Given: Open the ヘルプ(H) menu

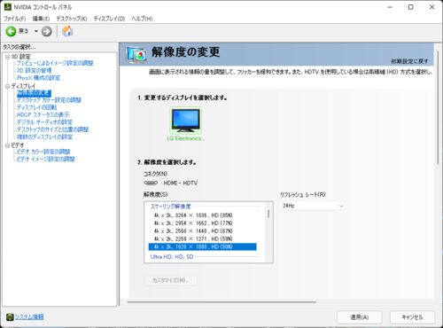Looking at the screenshot, I should (142, 19).
